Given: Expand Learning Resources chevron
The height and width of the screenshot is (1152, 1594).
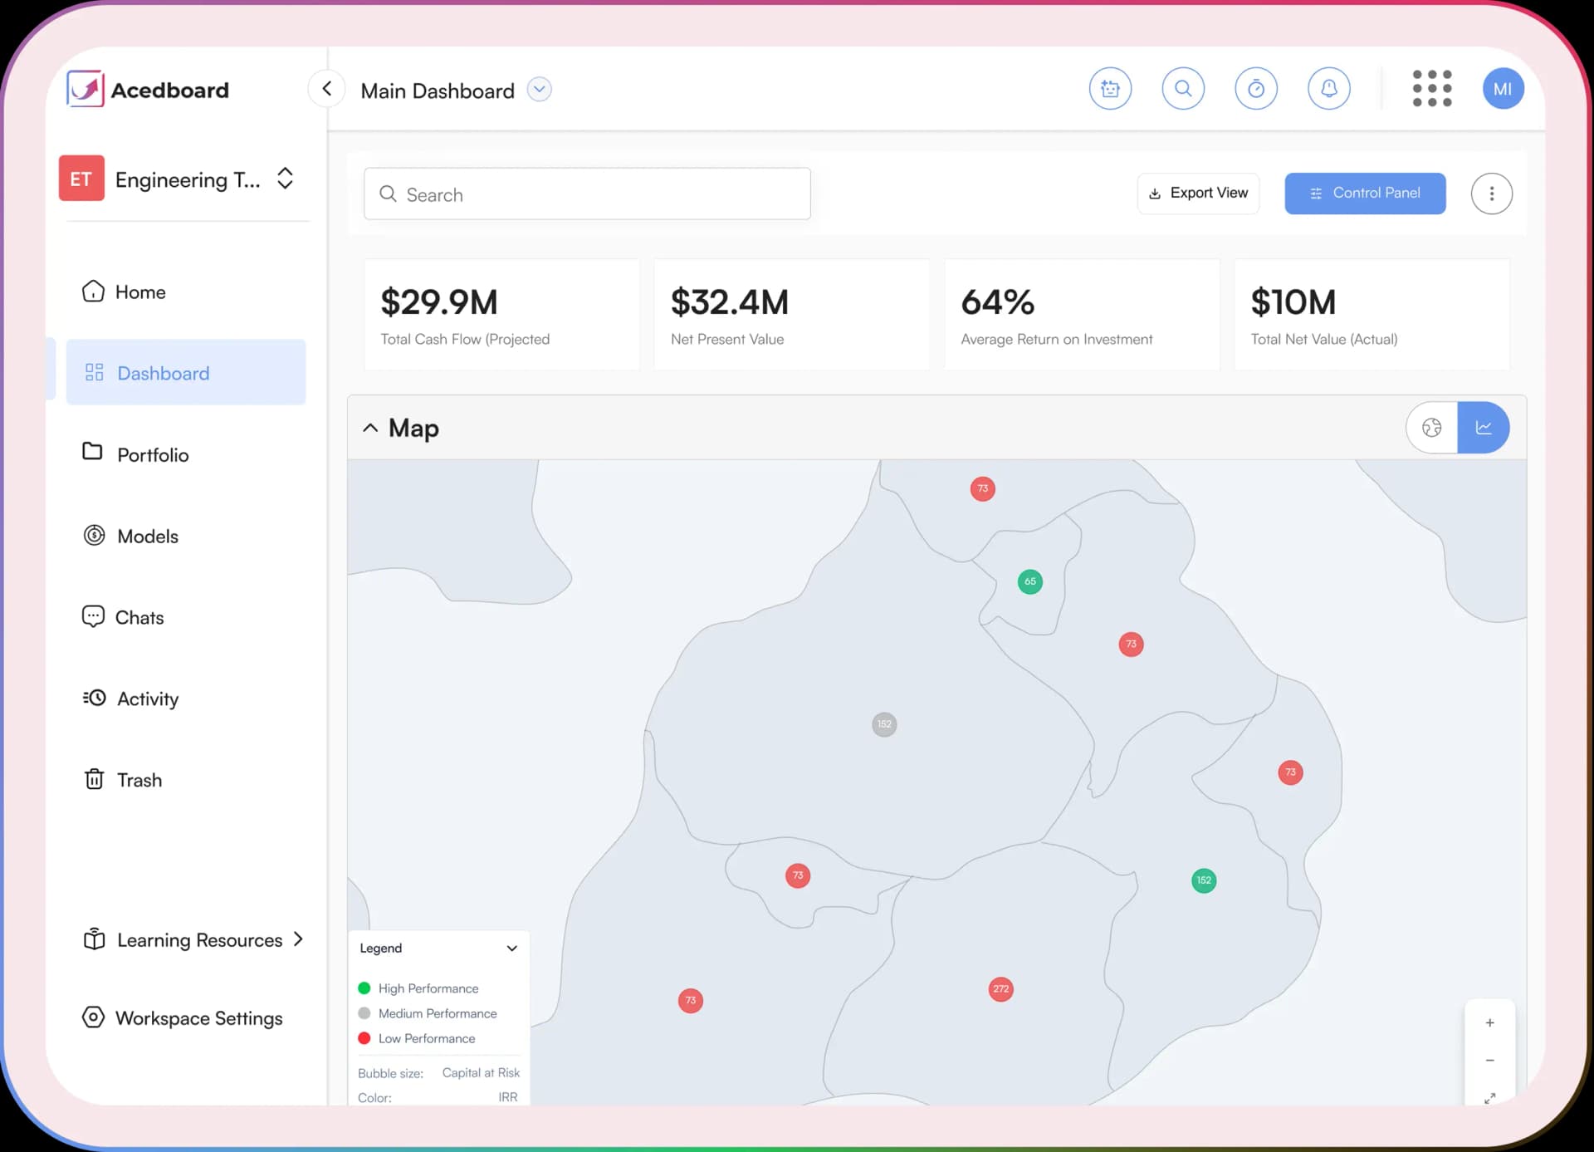Looking at the screenshot, I should pyautogui.click(x=299, y=939).
